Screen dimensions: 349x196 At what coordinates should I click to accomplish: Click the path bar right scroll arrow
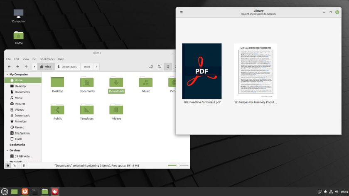[x=96, y=67]
